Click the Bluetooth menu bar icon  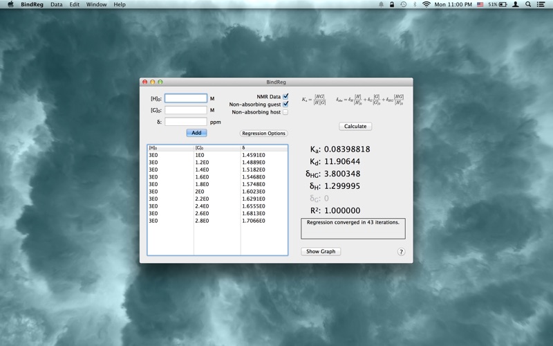coord(414,4)
